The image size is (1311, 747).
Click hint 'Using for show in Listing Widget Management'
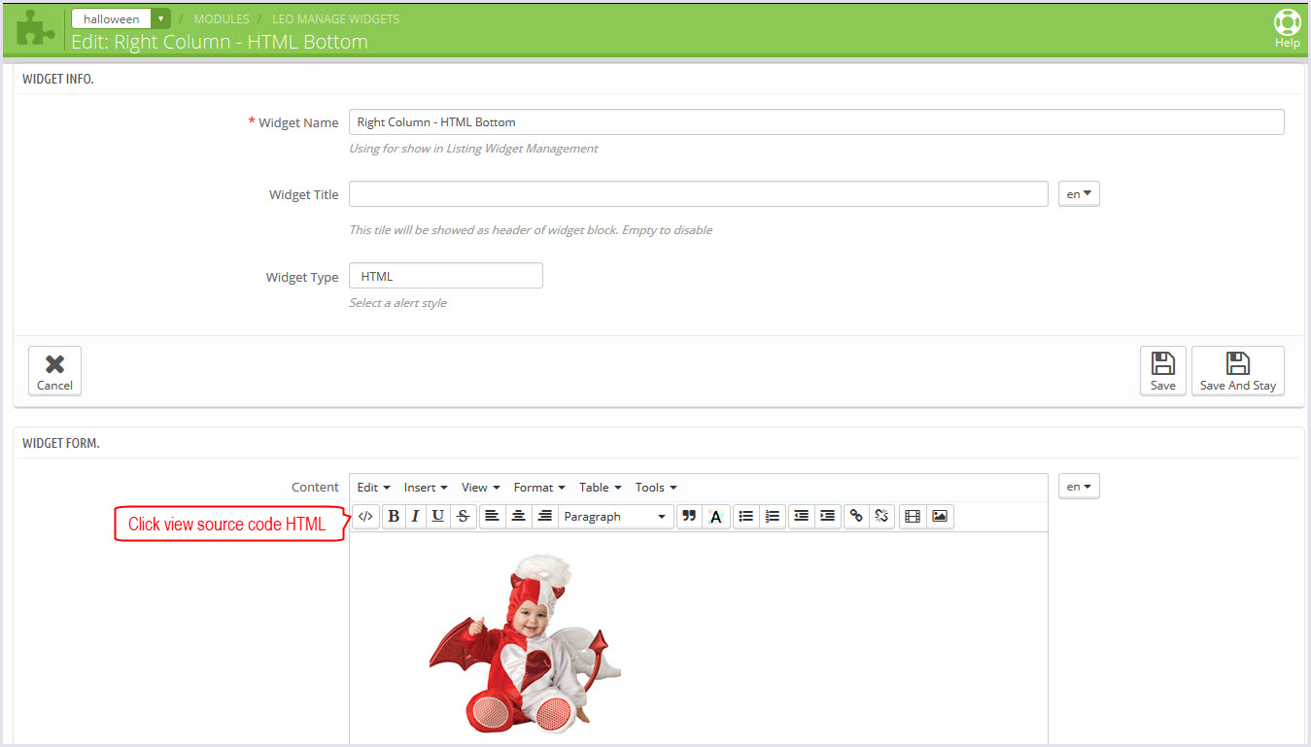tap(473, 149)
